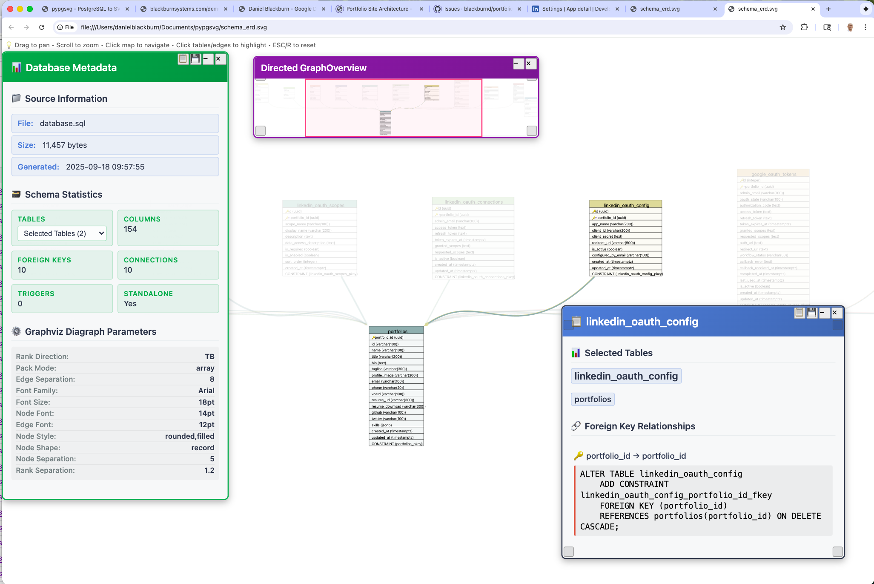Click floppy save icon in linkedin_oauth_config panel
This screenshot has width=874, height=584.
tap(812, 313)
